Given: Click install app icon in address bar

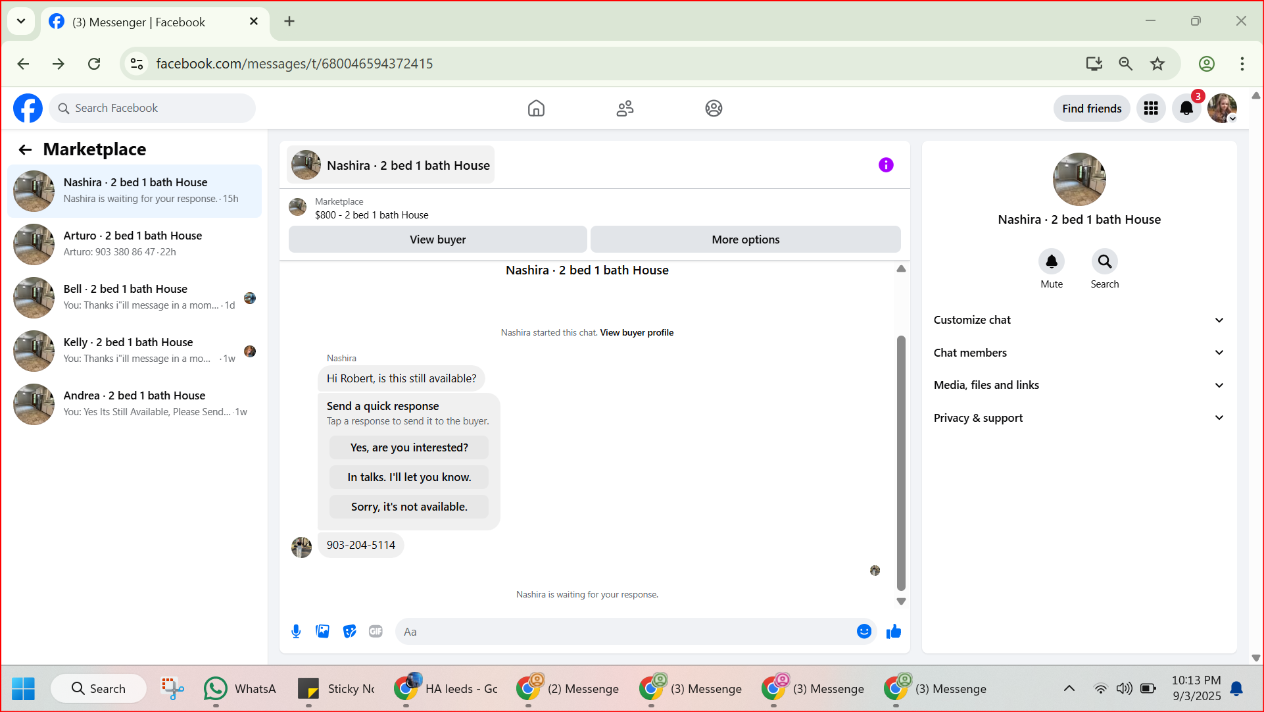Looking at the screenshot, I should tap(1094, 64).
